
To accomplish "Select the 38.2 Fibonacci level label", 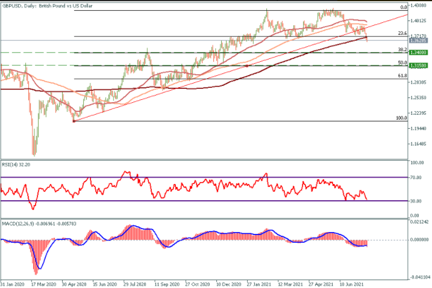I will pos(402,49).
